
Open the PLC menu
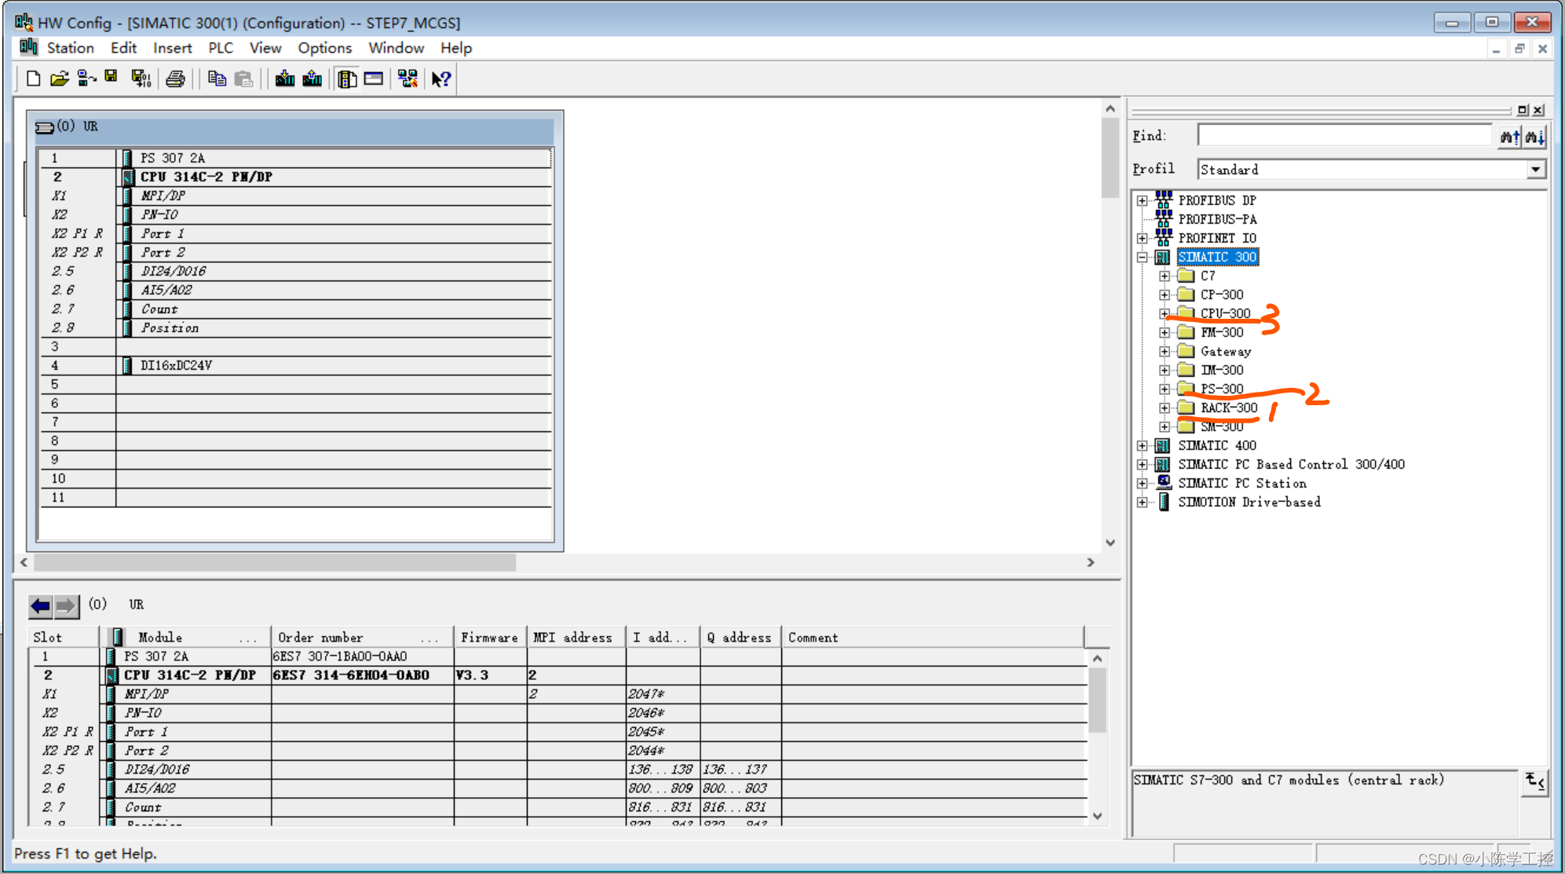[220, 48]
